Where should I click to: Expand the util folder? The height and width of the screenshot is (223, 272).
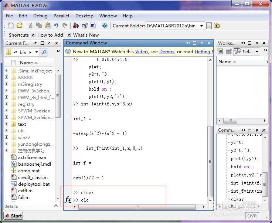tap(7, 130)
